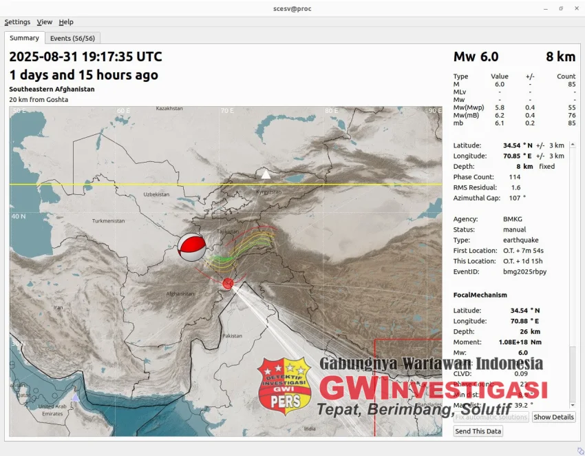Maximize the scesv@proc window
585x456 pixels.
click(561, 8)
